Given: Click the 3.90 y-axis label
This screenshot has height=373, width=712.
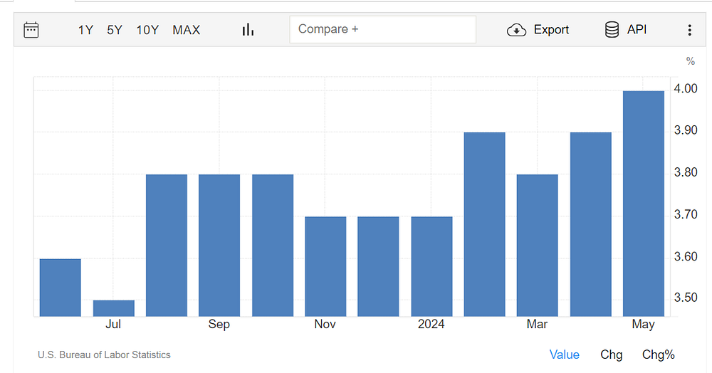Looking at the screenshot, I should point(686,130).
